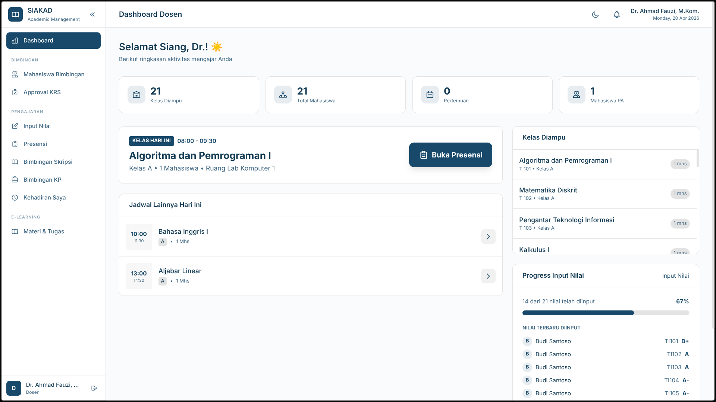716x402 pixels.
Task: Click the Pertemuan calendar icon
Action: tap(430, 95)
